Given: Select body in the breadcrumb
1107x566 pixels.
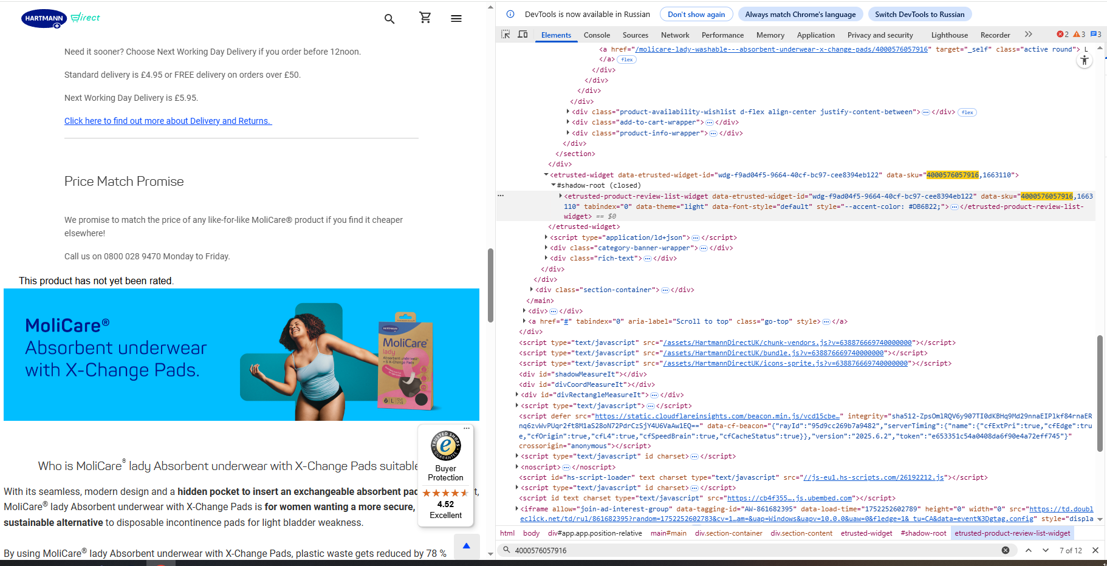Looking at the screenshot, I should (x=531, y=533).
